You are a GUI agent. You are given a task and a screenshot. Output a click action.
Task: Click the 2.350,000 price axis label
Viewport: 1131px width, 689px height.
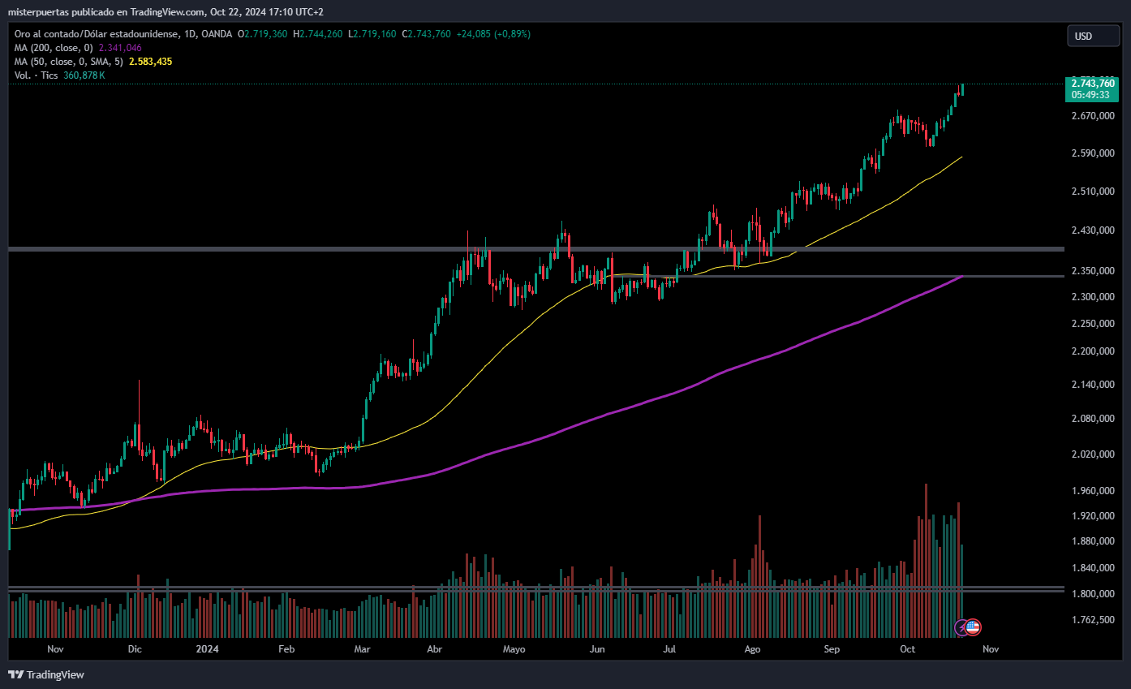pyautogui.click(x=1094, y=270)
